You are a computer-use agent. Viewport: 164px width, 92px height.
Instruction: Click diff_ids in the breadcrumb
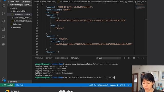141,2
